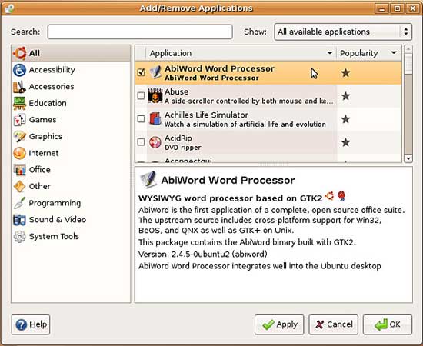Click the popularity star for AcidRip
The image size is (423, 346).
(345, 142)
